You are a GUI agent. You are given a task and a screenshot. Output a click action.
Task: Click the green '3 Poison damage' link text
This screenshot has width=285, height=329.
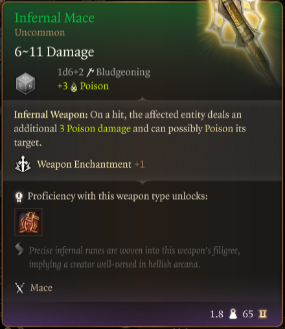95,128
